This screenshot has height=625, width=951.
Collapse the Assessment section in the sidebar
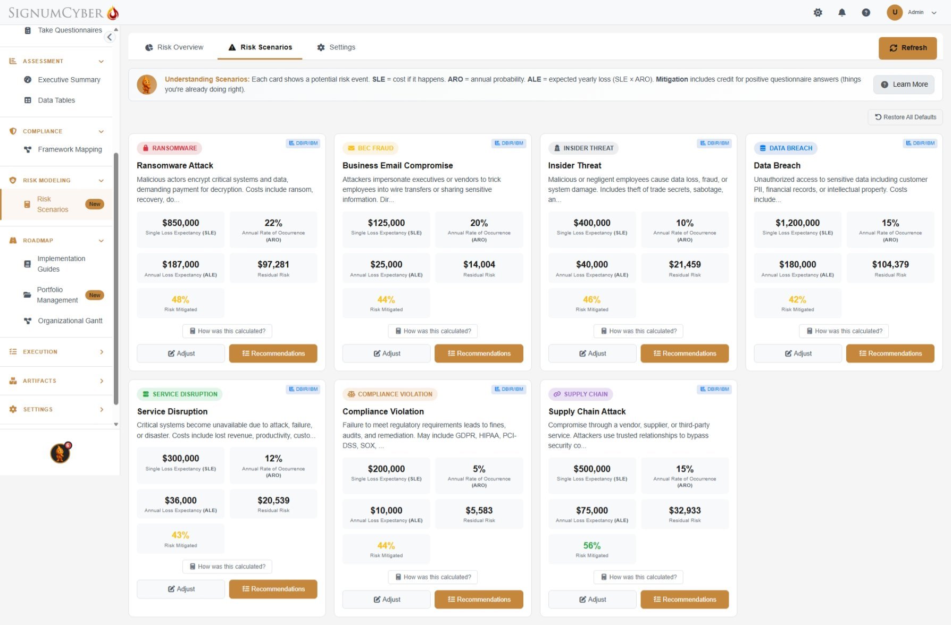[x=101, y=61]
